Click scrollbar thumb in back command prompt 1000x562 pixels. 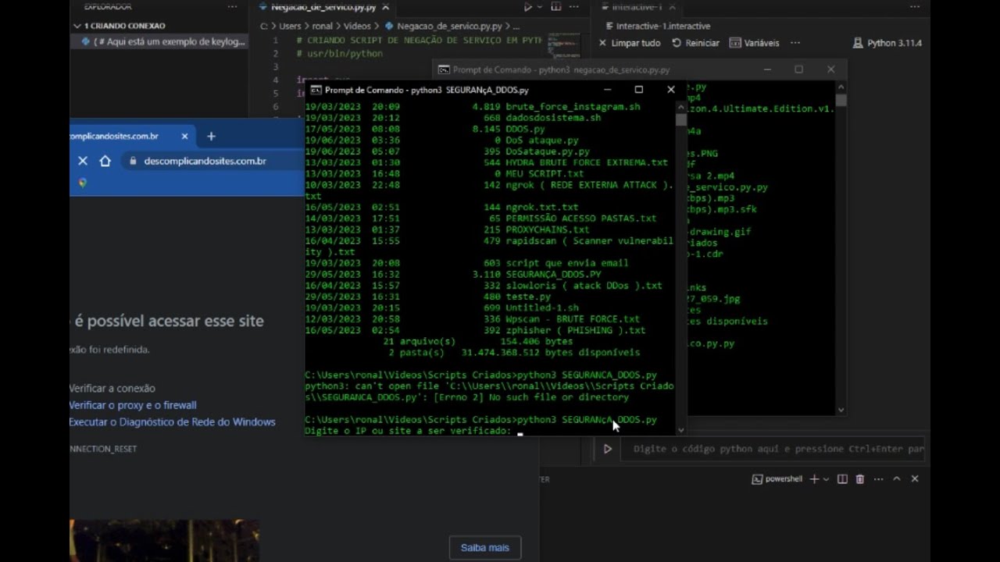pyautogui.click(x=841, y=101)
